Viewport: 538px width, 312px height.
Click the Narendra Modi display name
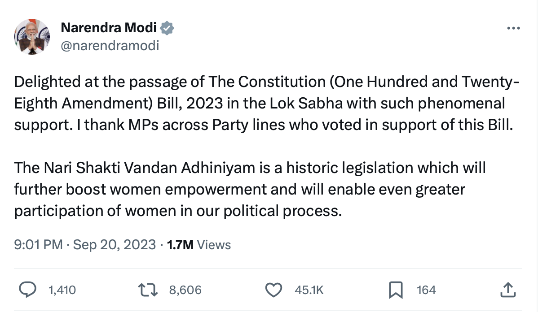[x=108, y=28]
